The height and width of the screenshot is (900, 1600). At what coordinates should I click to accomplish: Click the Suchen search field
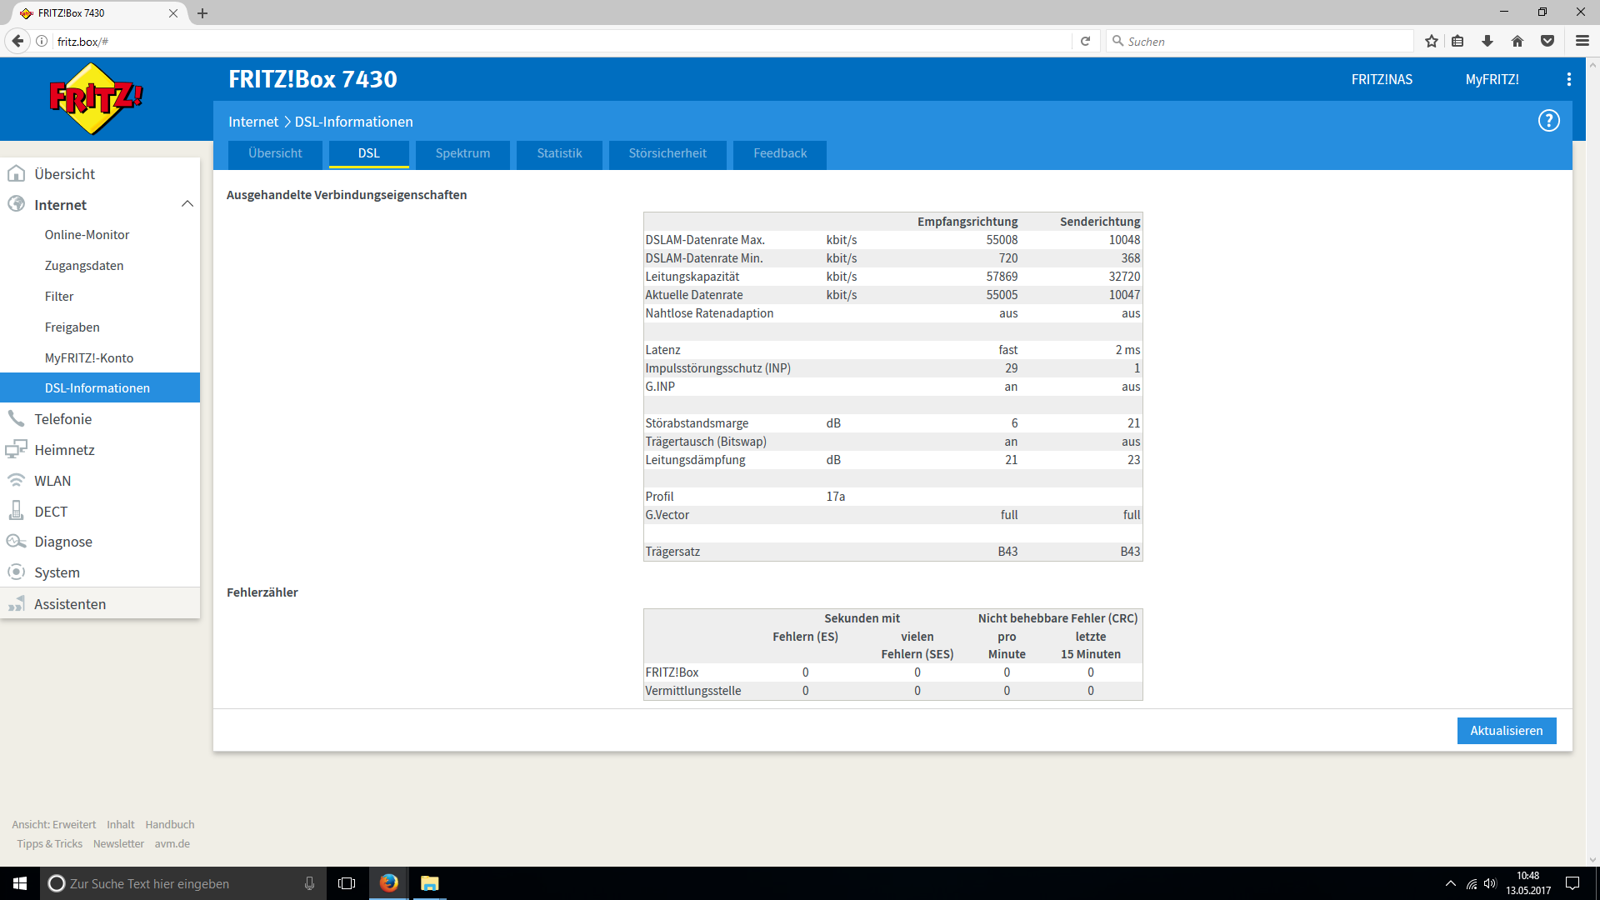coord(1260,41)
